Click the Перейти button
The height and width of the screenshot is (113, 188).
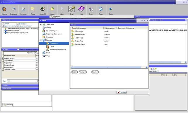[x=7, y=105]
